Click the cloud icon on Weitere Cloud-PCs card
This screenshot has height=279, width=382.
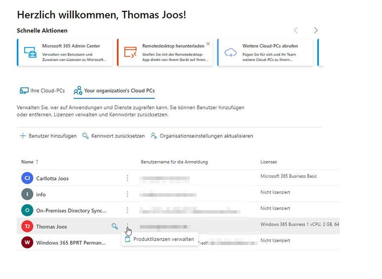tap(231, 53)
